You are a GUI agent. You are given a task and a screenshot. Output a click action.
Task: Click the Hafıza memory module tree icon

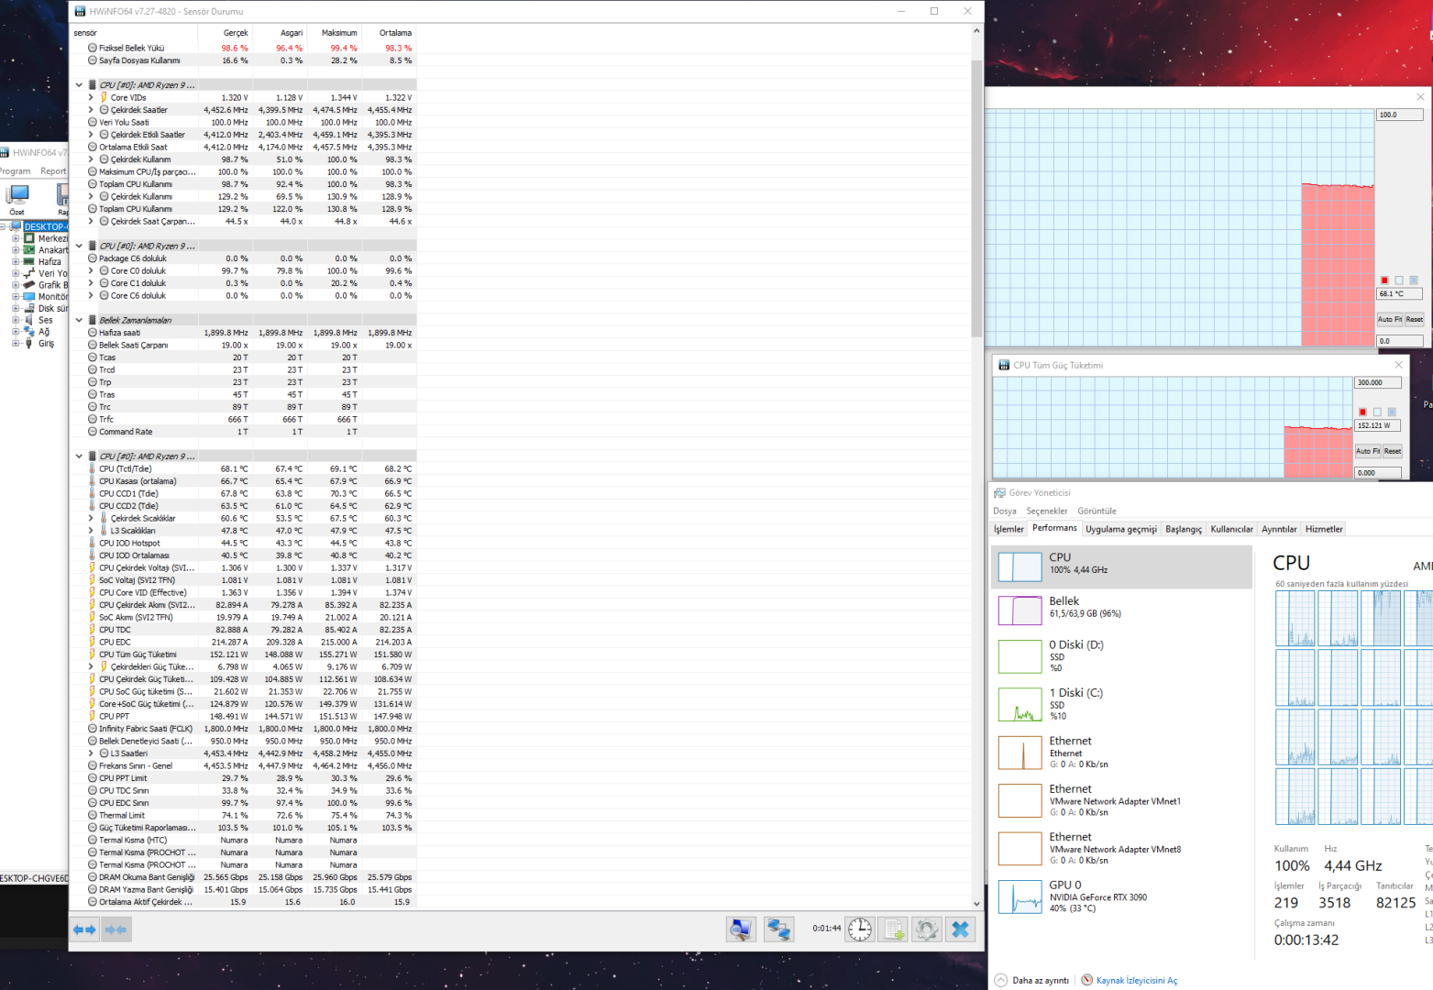coord(29,261)
